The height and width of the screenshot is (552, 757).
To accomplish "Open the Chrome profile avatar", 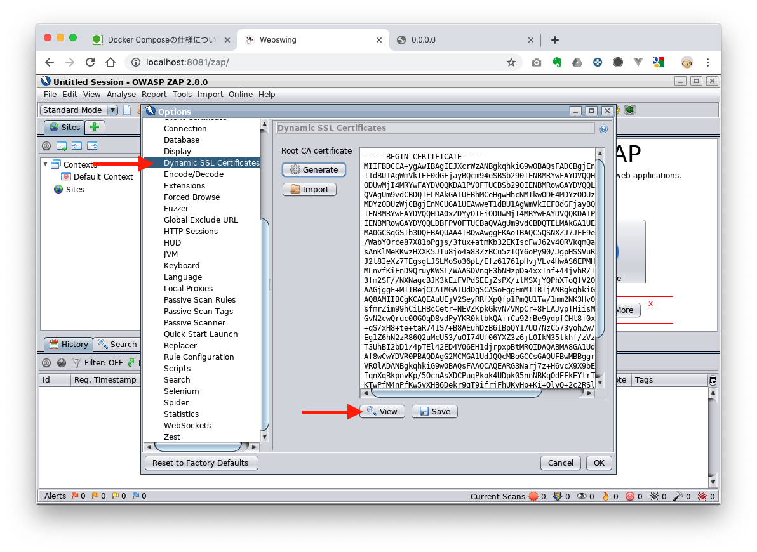I will click(687, 62).
